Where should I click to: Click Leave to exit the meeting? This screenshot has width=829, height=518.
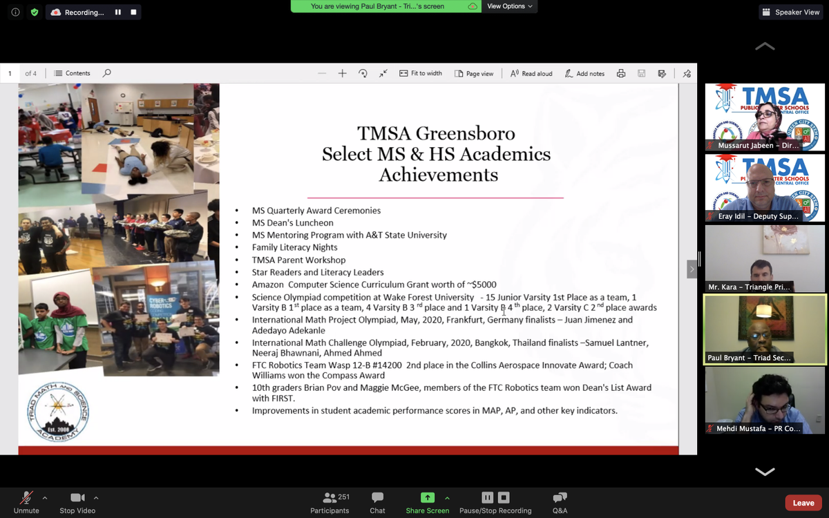[803, 502]
